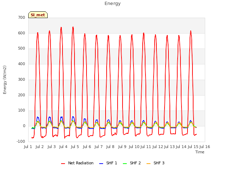Click the green SHF 2 legend swatch

[125, 164]
